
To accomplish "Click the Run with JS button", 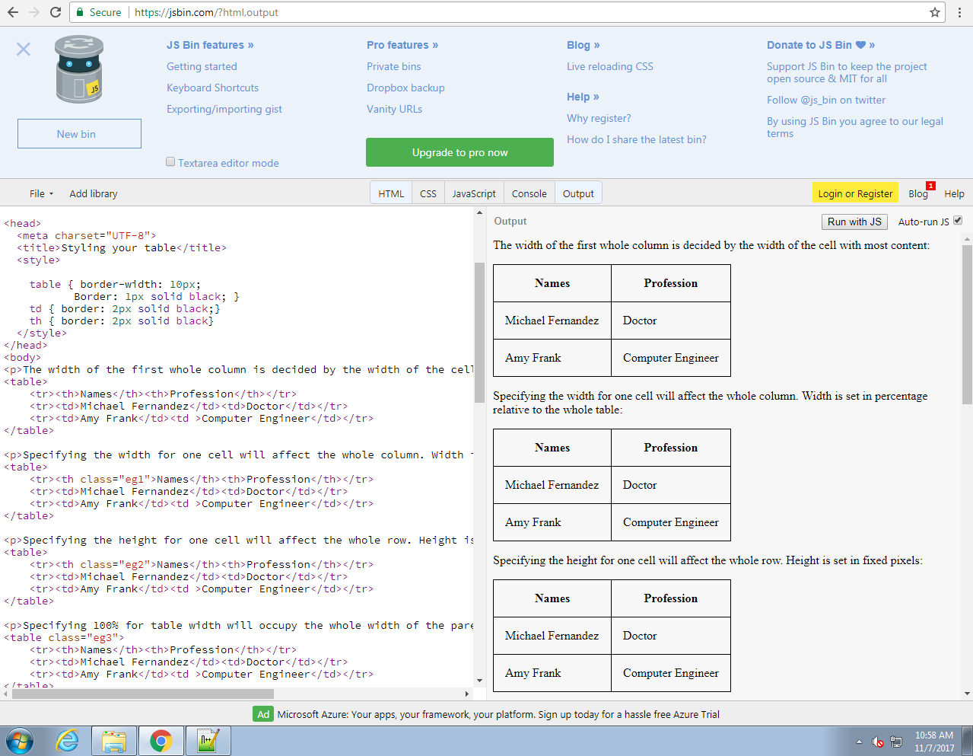I will point(854,222).
